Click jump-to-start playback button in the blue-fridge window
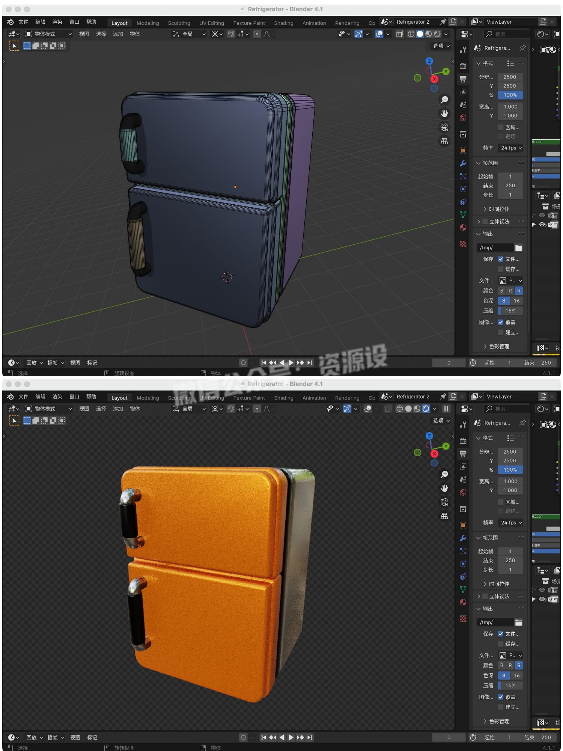This screenshot has width=563, height=751. (x=263, y=363)
